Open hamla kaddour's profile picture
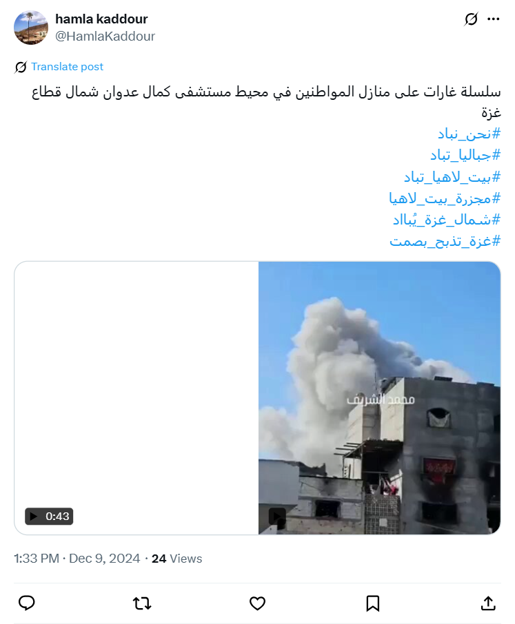Viewport: 515px width, 624px height. point(31,28)
